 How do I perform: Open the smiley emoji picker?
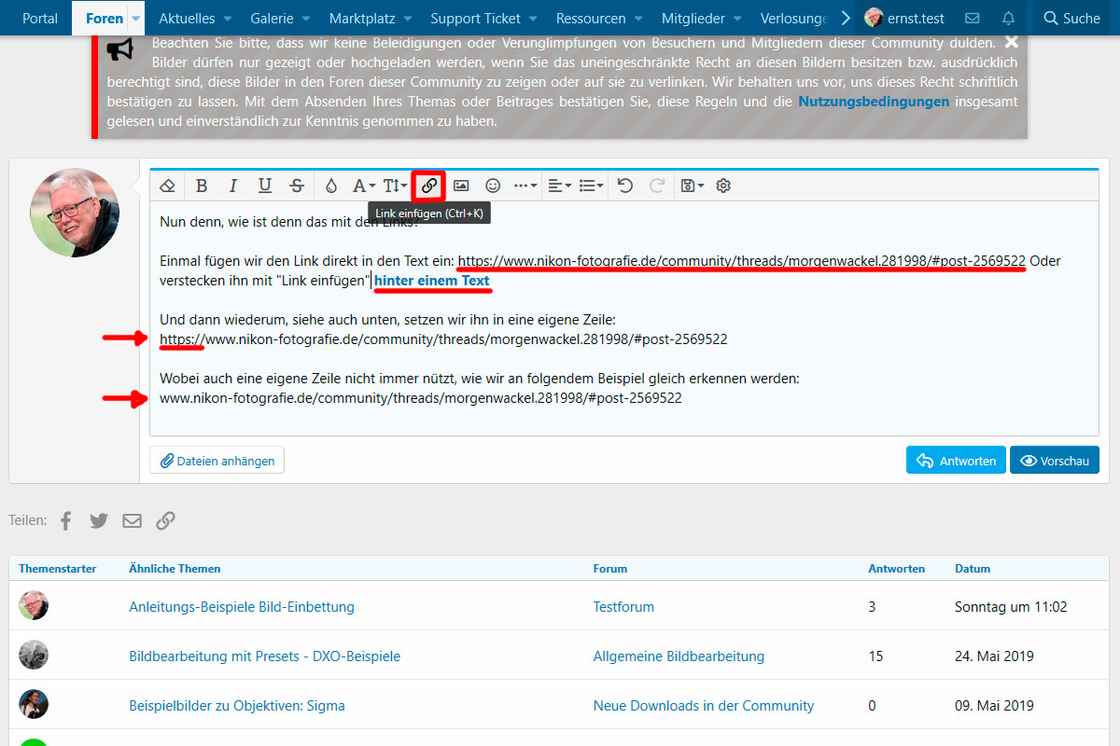493,186
